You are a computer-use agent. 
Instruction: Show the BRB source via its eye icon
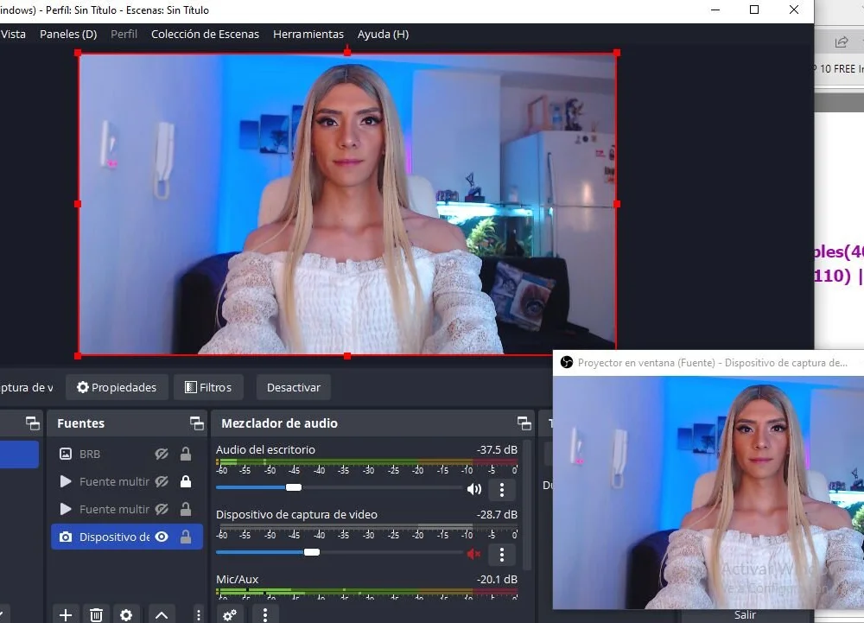click(x=162, y=454)
